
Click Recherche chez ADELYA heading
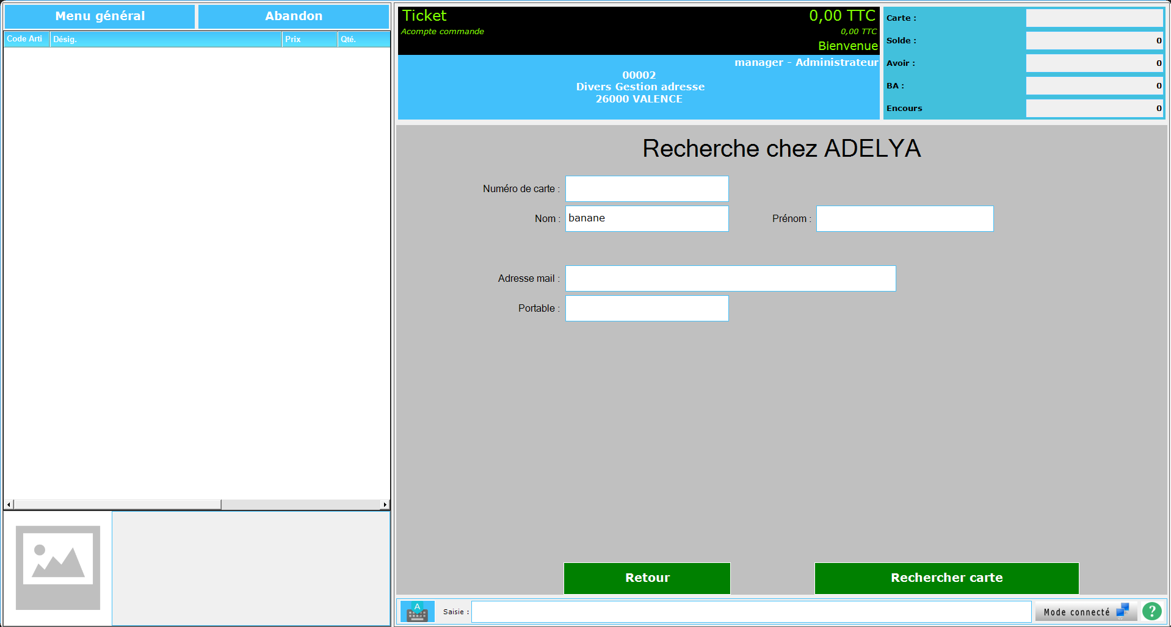[781, 149]
